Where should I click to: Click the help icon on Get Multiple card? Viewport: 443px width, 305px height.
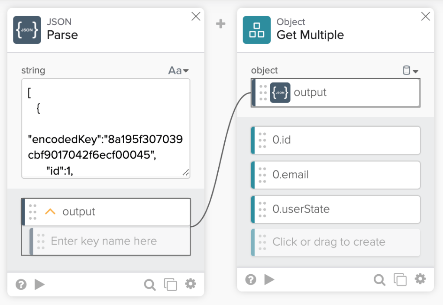coord(251,279)
